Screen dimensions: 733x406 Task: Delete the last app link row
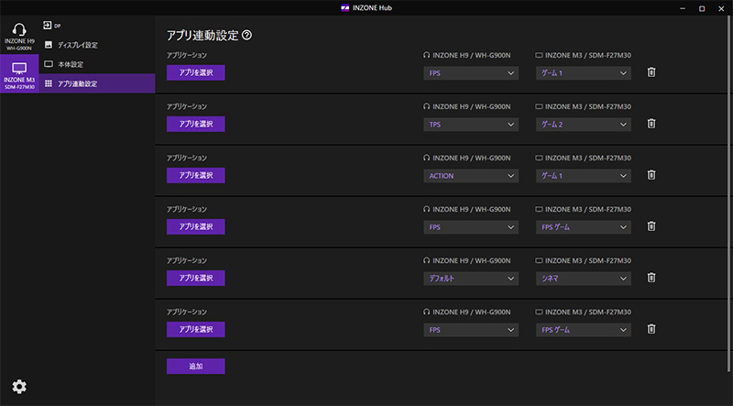point(651,329)
